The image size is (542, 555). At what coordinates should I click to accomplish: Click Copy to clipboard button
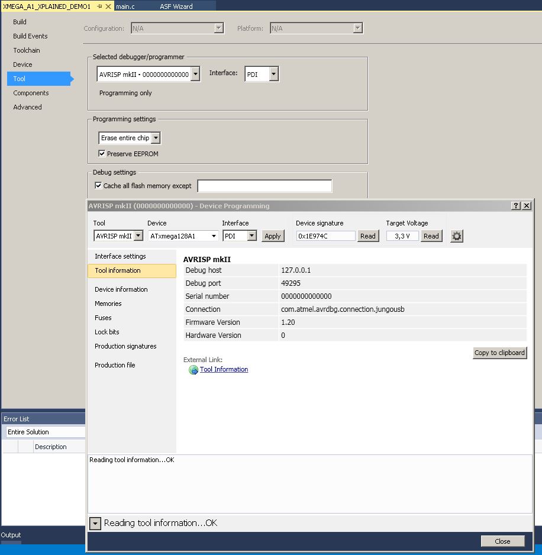(x=499, y=353)
